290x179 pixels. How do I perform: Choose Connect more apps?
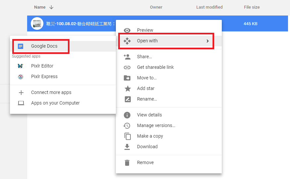(63, 92)
